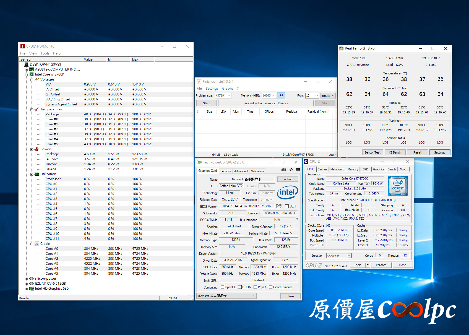
Task: Switch to the CPU-Z Bench tab
Action: point(392,169)
